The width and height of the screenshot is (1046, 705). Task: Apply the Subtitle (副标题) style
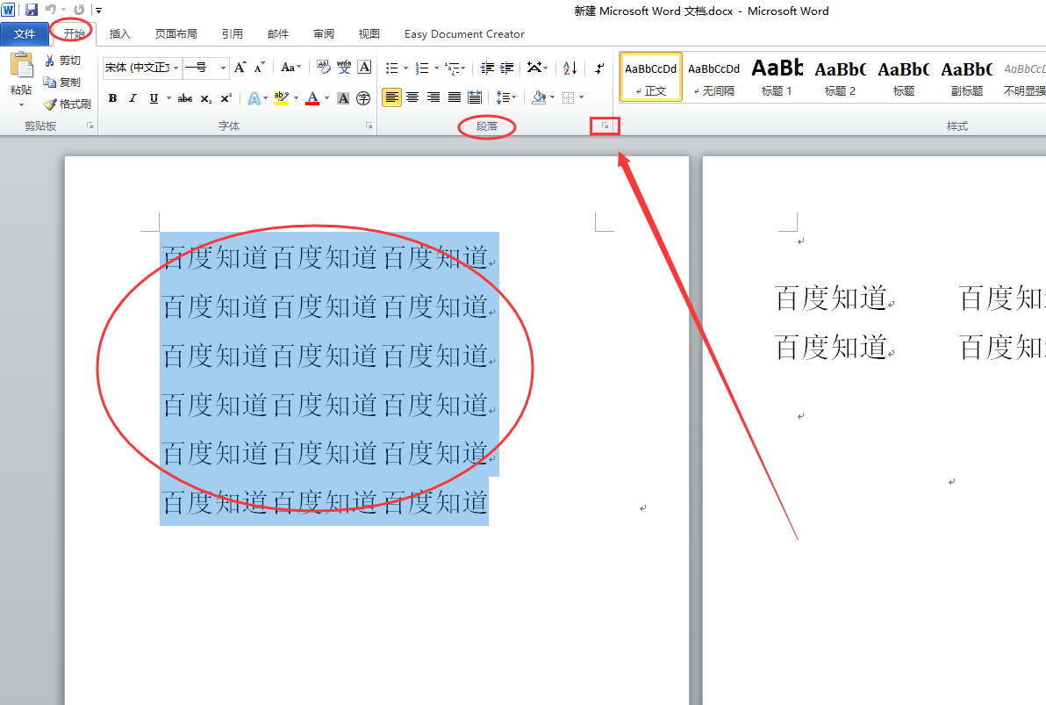(967, 77)
